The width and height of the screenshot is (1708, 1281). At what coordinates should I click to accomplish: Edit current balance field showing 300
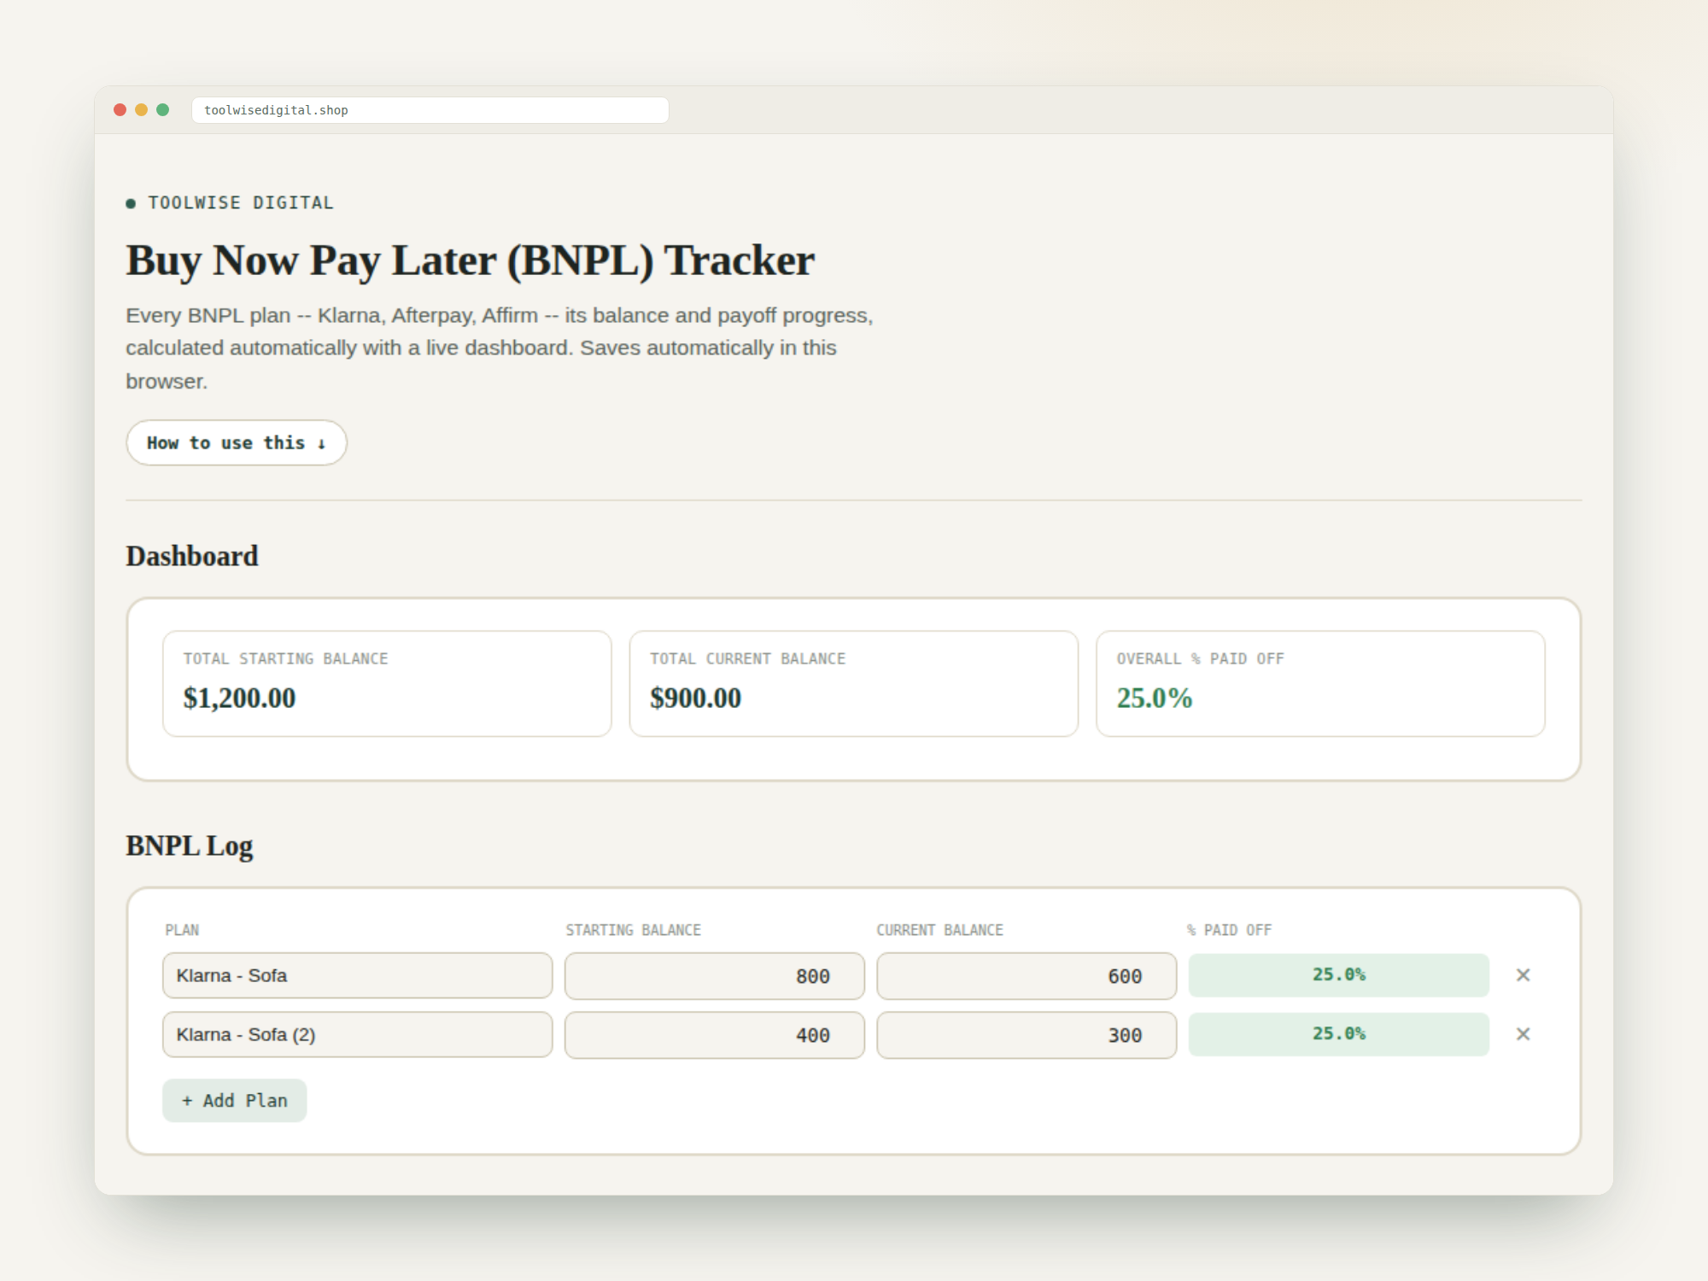[x=1027, y=1034]
